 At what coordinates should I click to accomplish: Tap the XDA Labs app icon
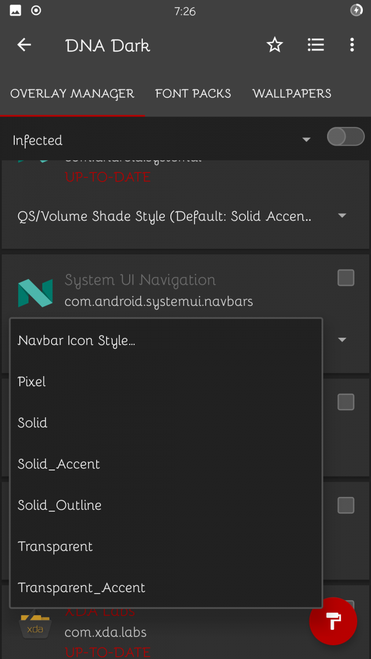[35, 626]
